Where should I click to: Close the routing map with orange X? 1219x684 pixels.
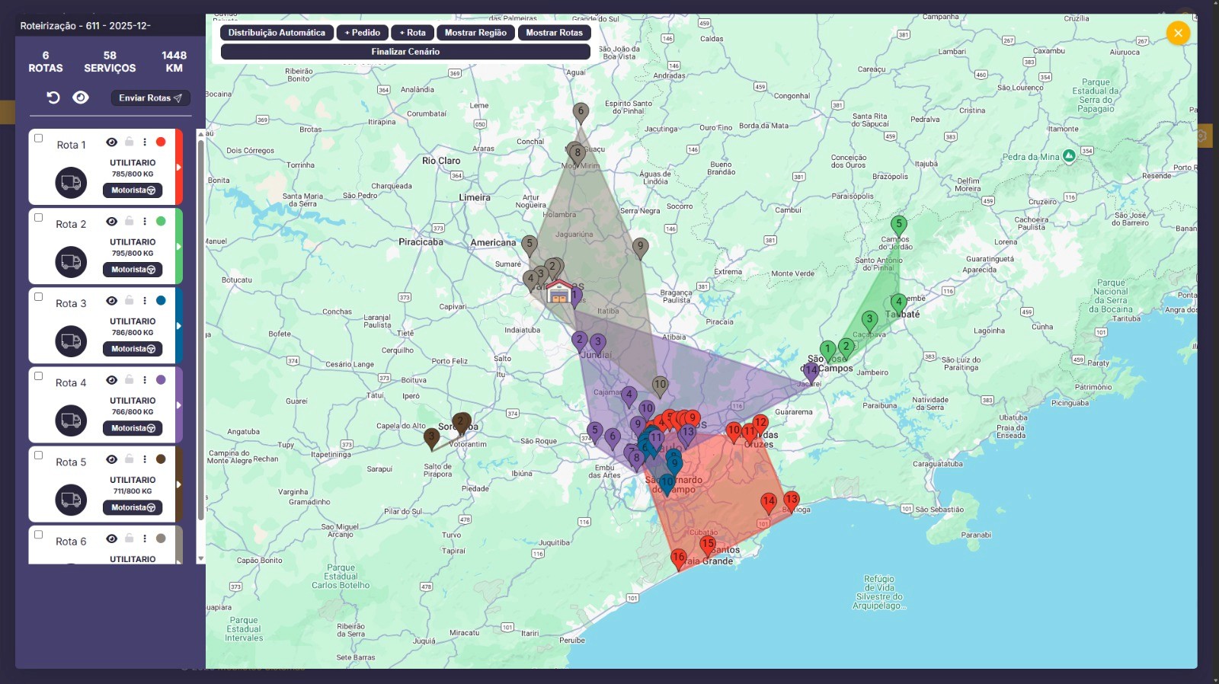[x=1178, y=33]
